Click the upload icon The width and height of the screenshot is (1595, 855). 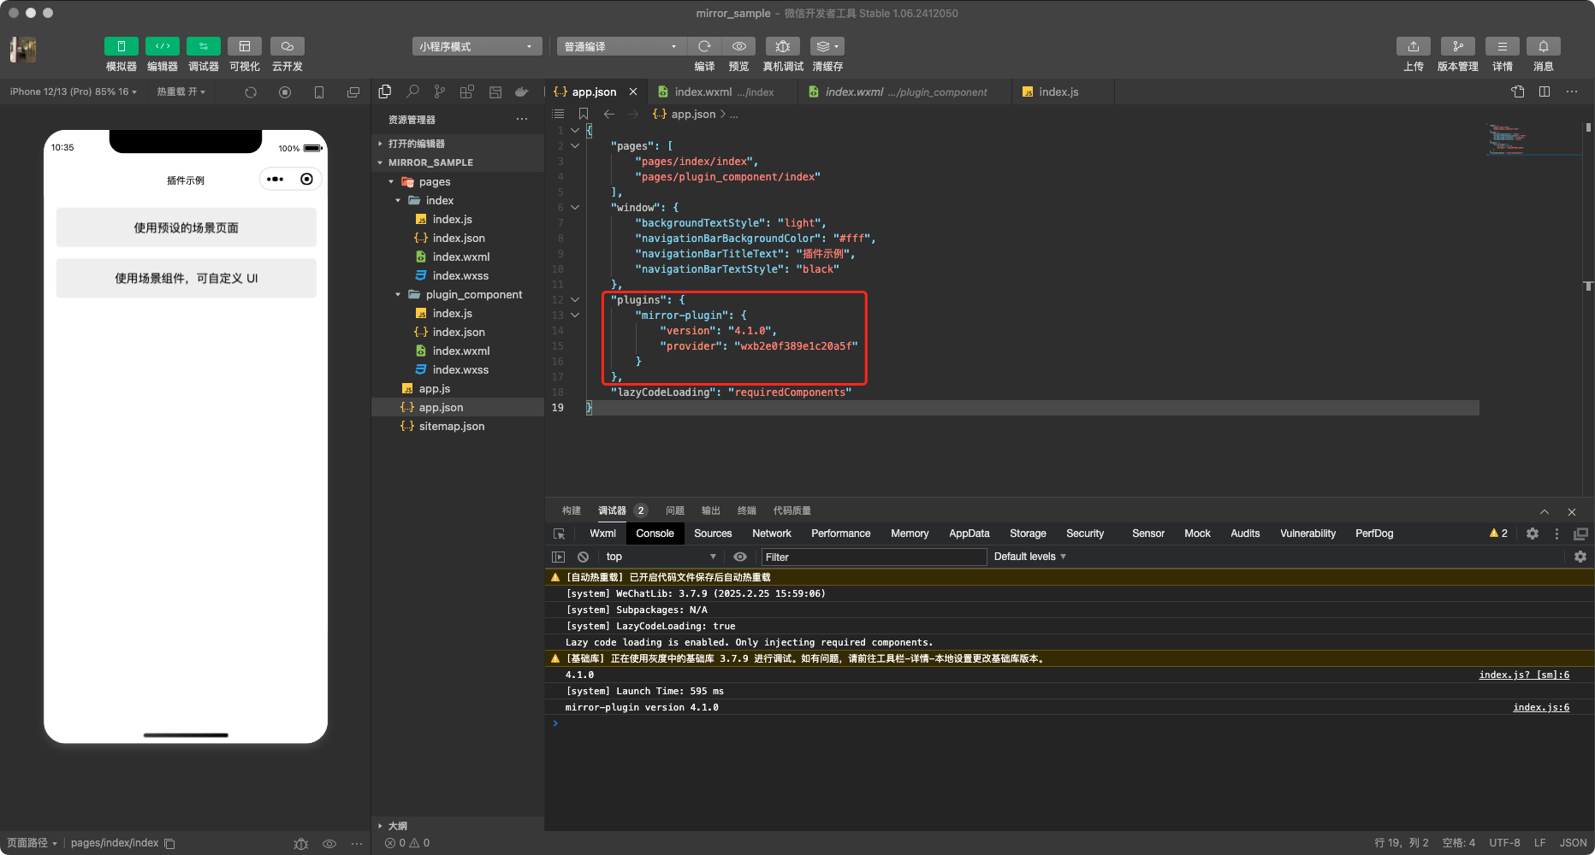[x=1413, y=46]
